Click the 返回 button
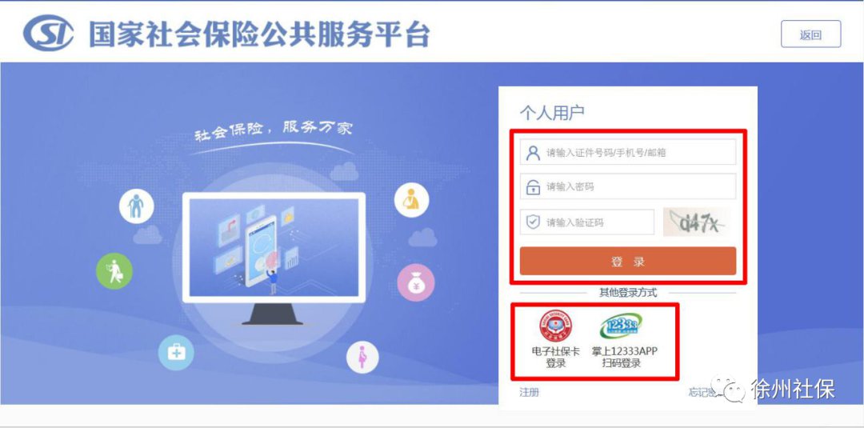Viewport: 864px width, 428px height. pyautogui.click(x=810, y=34)
